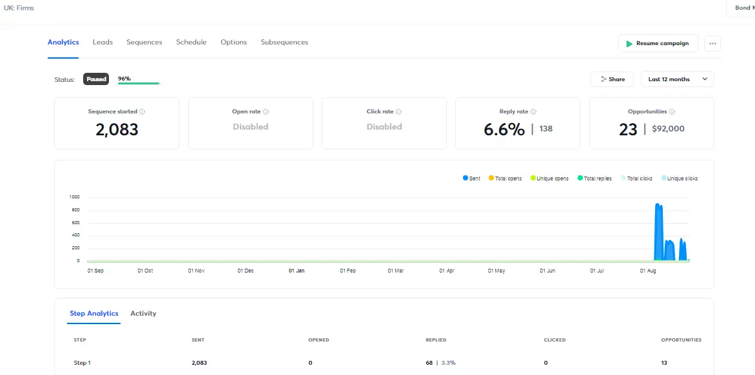Click the 01 Jan label on chart axis

pos(297,271)
